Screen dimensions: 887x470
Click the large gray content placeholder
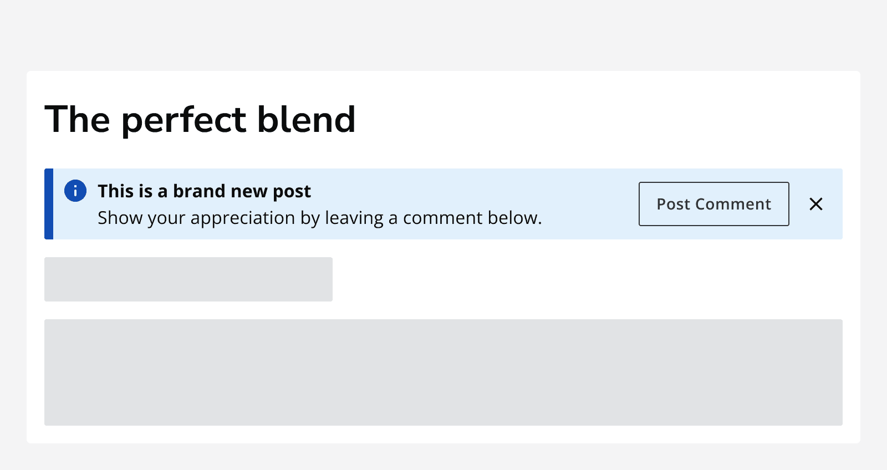pyautogui.click(x=443, y=372)
